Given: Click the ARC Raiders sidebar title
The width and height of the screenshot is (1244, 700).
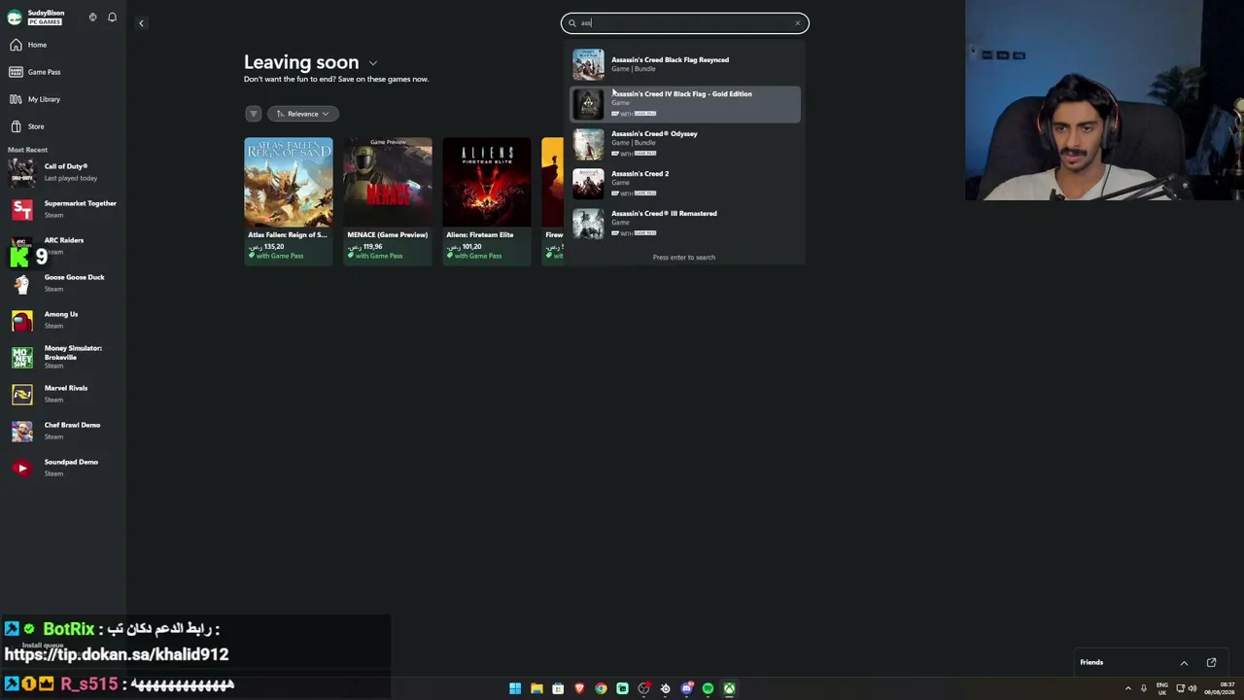Looking at the screenshot, I should (64, 240).
